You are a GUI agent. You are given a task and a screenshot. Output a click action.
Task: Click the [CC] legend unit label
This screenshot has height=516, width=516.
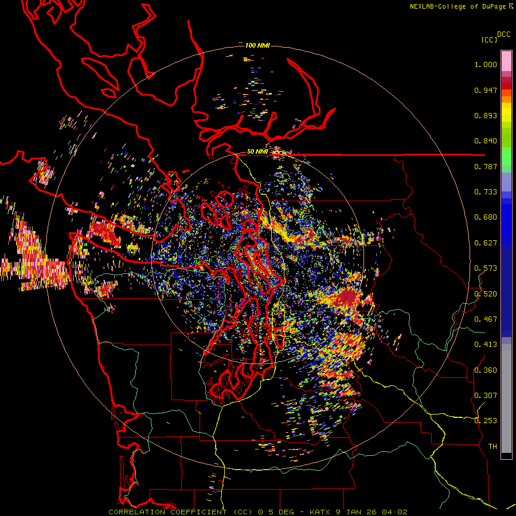tap(489, 40)
